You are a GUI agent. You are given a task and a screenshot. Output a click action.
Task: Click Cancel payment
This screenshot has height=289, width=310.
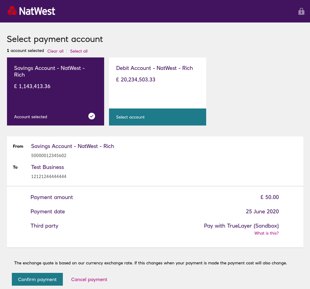tap(89, 279)
